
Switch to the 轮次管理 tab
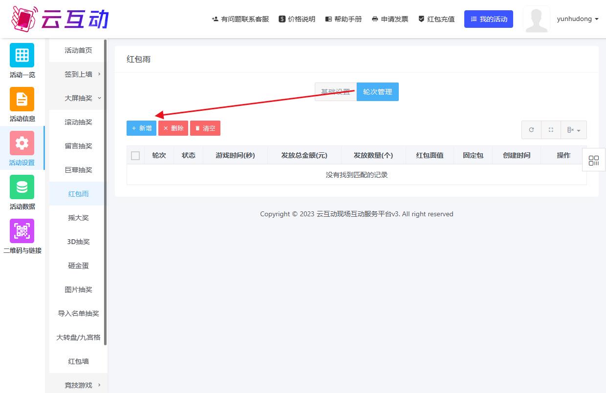tap(377, 91)
